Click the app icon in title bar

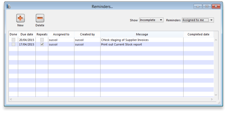(x=9, y=6)
